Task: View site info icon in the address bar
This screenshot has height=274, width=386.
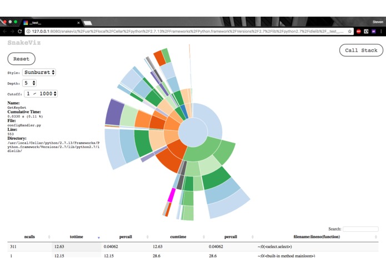Action: click(x=28, y=32)
